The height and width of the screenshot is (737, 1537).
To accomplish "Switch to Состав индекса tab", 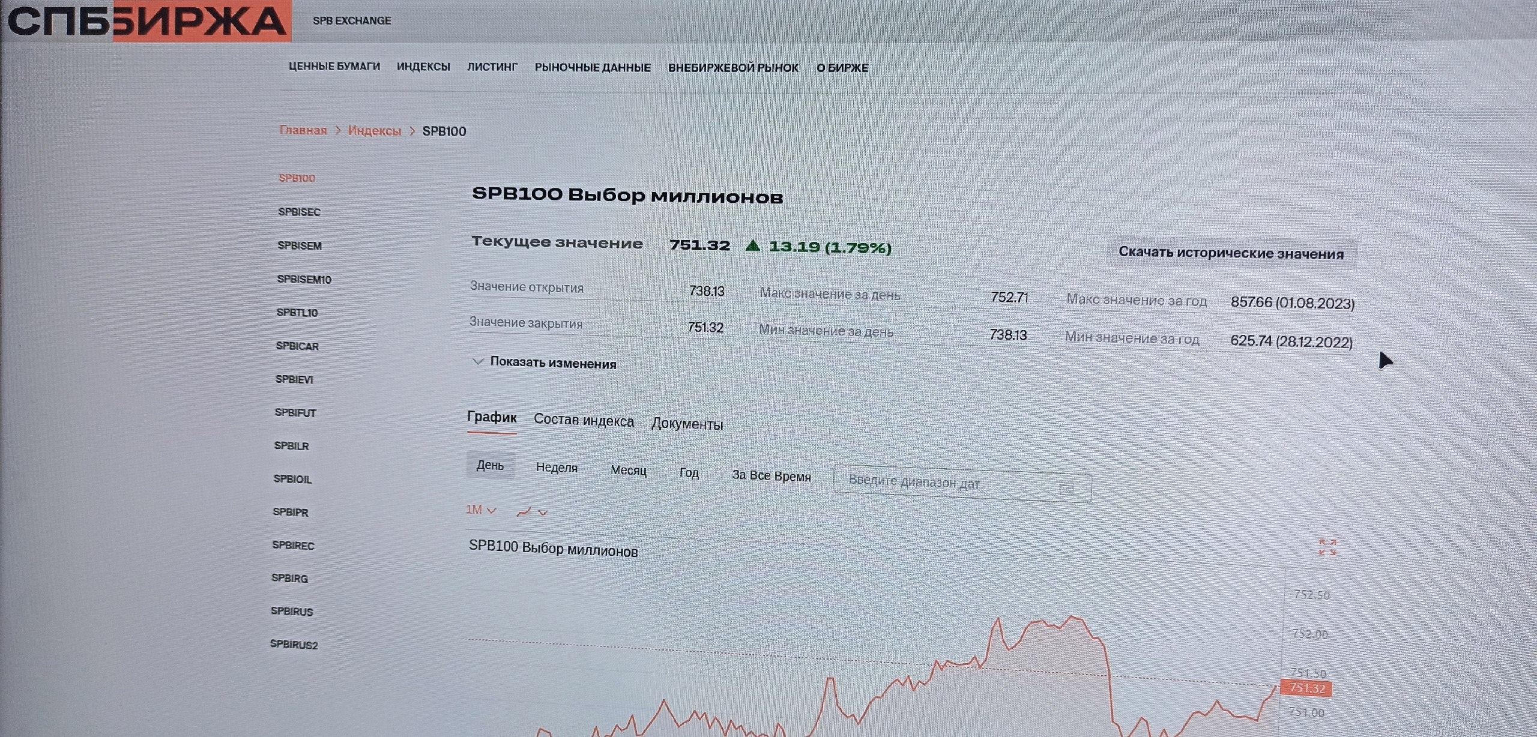I will click(x=584, y=420).
